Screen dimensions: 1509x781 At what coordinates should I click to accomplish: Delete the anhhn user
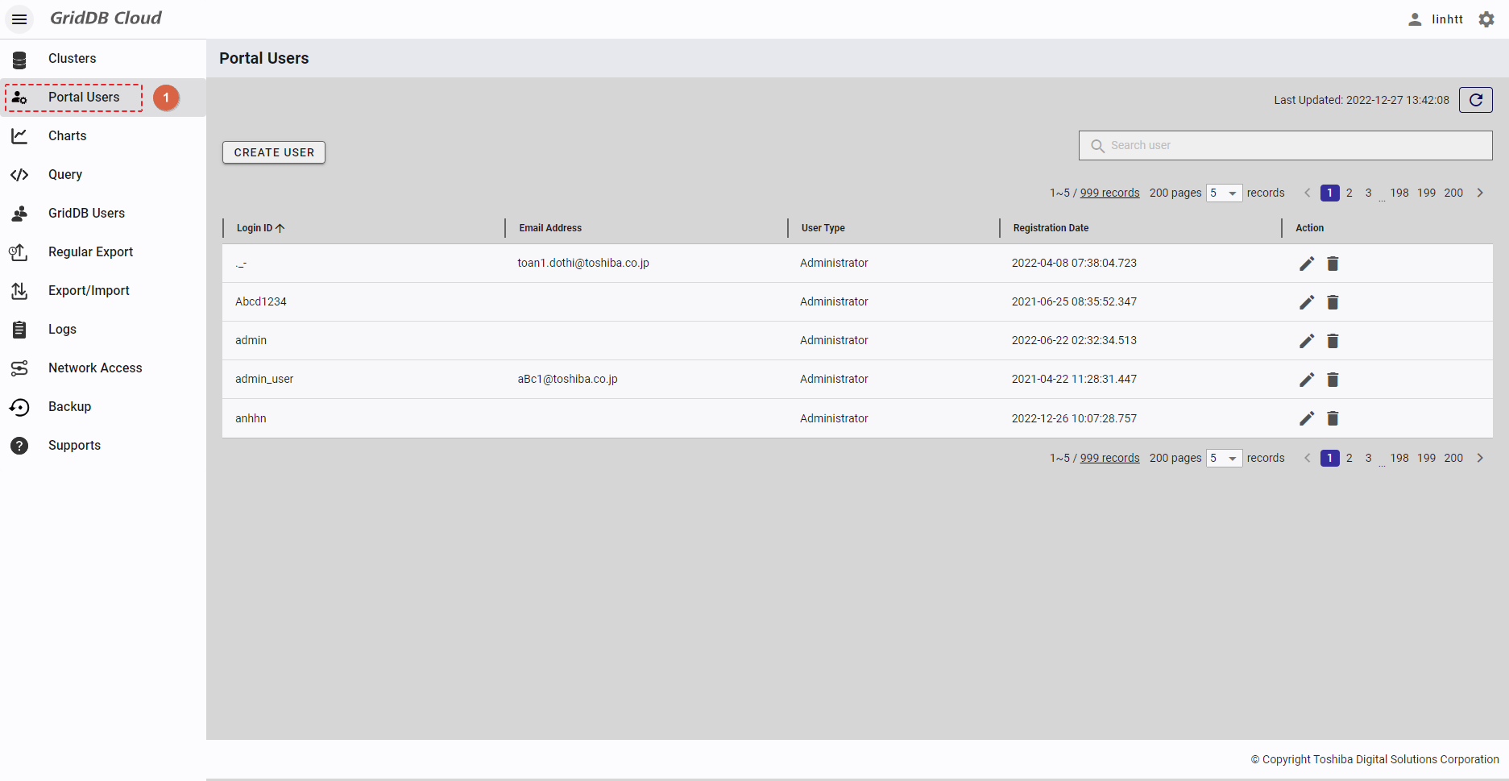1333,418
